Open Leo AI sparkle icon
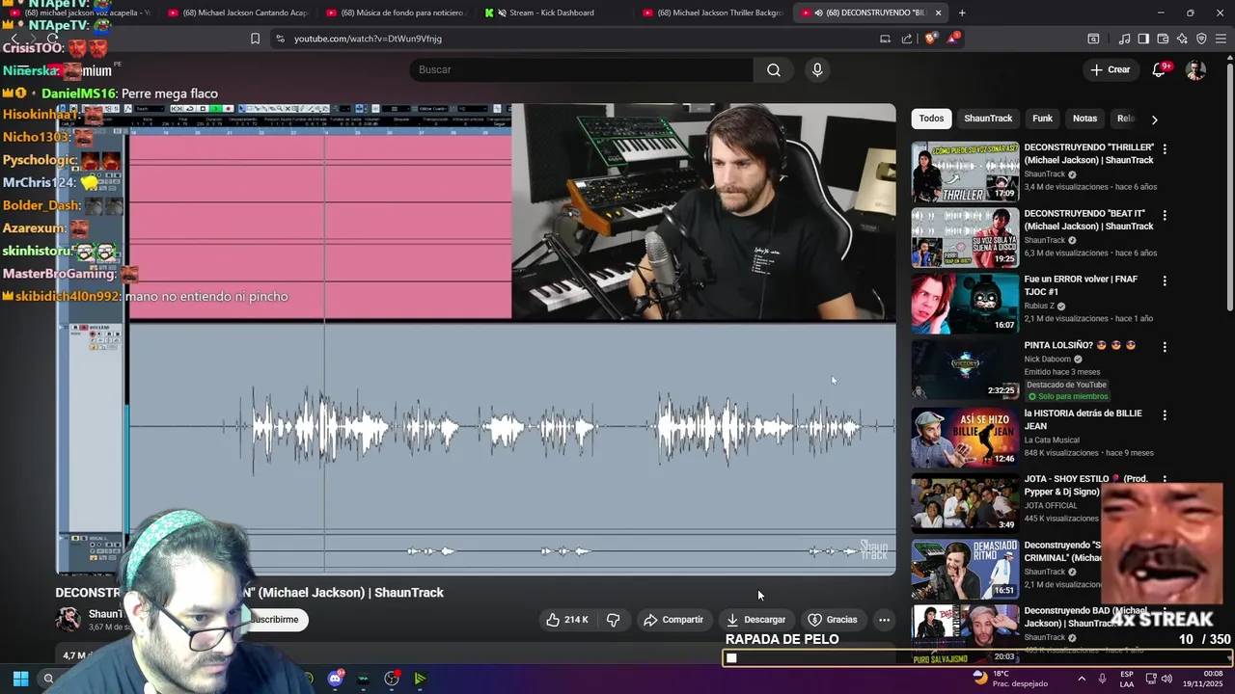This screenshot has width=1235, height=694. pos(1182,39)
